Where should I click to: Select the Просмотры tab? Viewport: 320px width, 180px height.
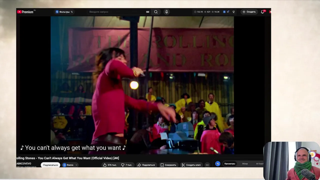[x=230, y=164]
